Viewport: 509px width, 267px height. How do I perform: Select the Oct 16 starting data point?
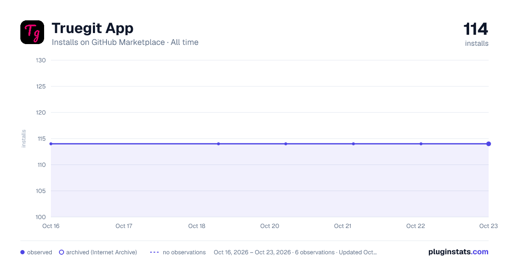(x=51, y=144)
